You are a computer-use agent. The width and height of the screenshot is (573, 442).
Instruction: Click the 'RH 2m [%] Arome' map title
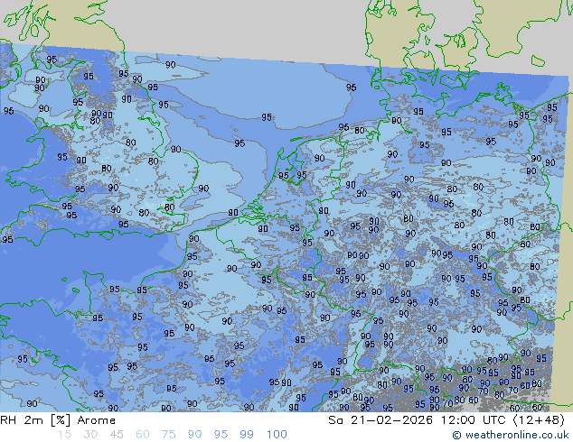(x=58, y=420)
